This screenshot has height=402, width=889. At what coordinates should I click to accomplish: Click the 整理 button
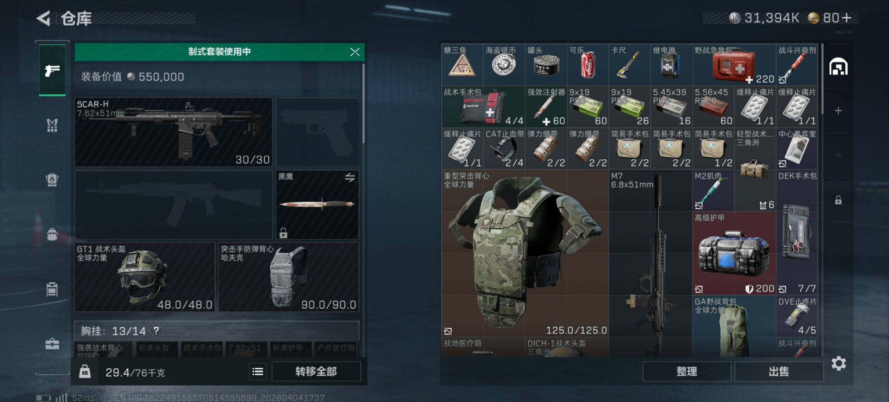(687, 371)
